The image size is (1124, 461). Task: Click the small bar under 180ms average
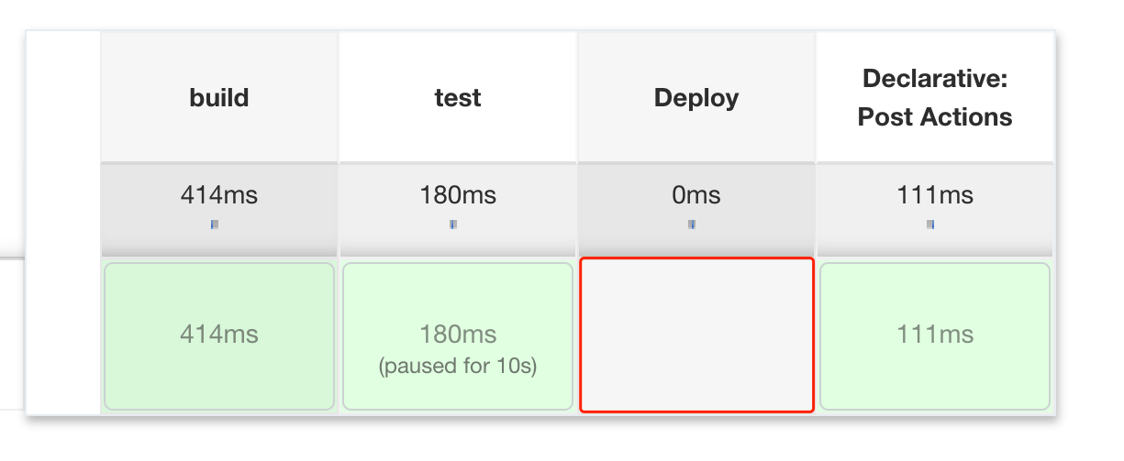click(453, 224)
